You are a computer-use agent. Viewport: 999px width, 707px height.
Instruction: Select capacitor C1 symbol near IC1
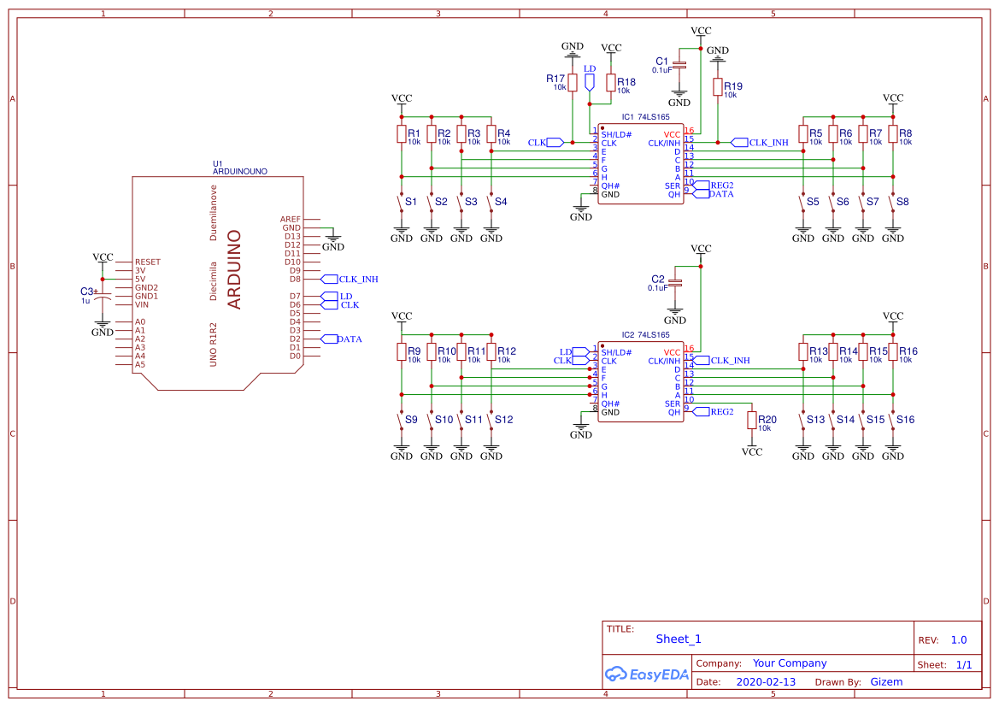(679, 66)
